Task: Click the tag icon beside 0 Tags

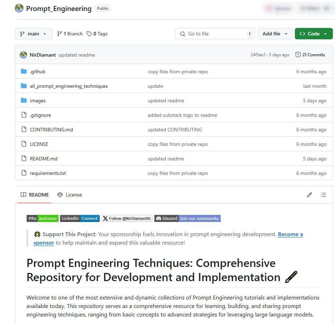Action: [x=89, y=34]
